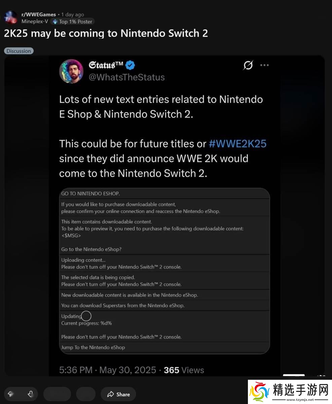Upvote the Reddit post
The image size is (332, 404).
point(10,394)
